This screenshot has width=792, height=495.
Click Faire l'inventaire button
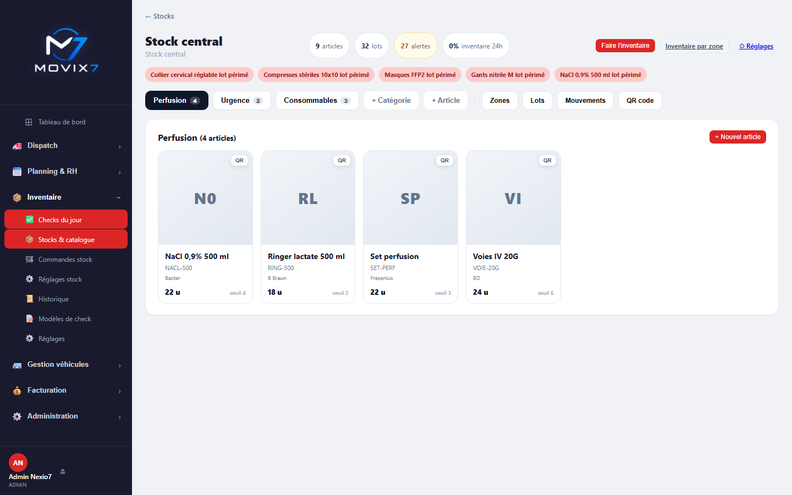[x=625, y=46]
